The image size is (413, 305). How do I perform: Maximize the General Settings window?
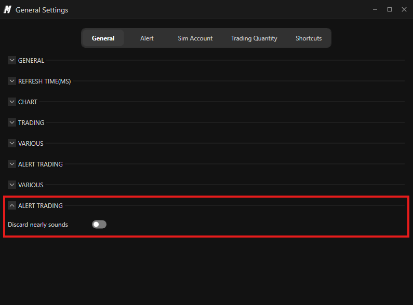tap(390, 9)
